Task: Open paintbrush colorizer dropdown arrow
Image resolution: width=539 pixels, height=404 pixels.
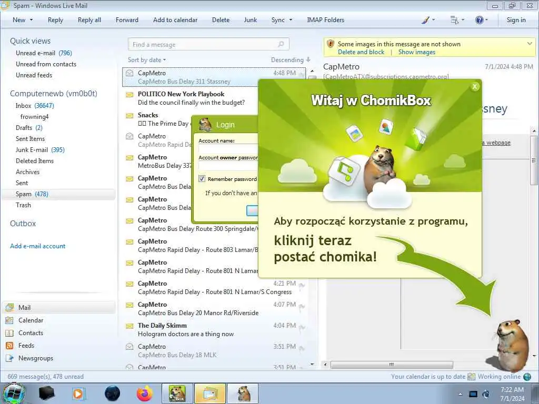Action: (433, 20)
